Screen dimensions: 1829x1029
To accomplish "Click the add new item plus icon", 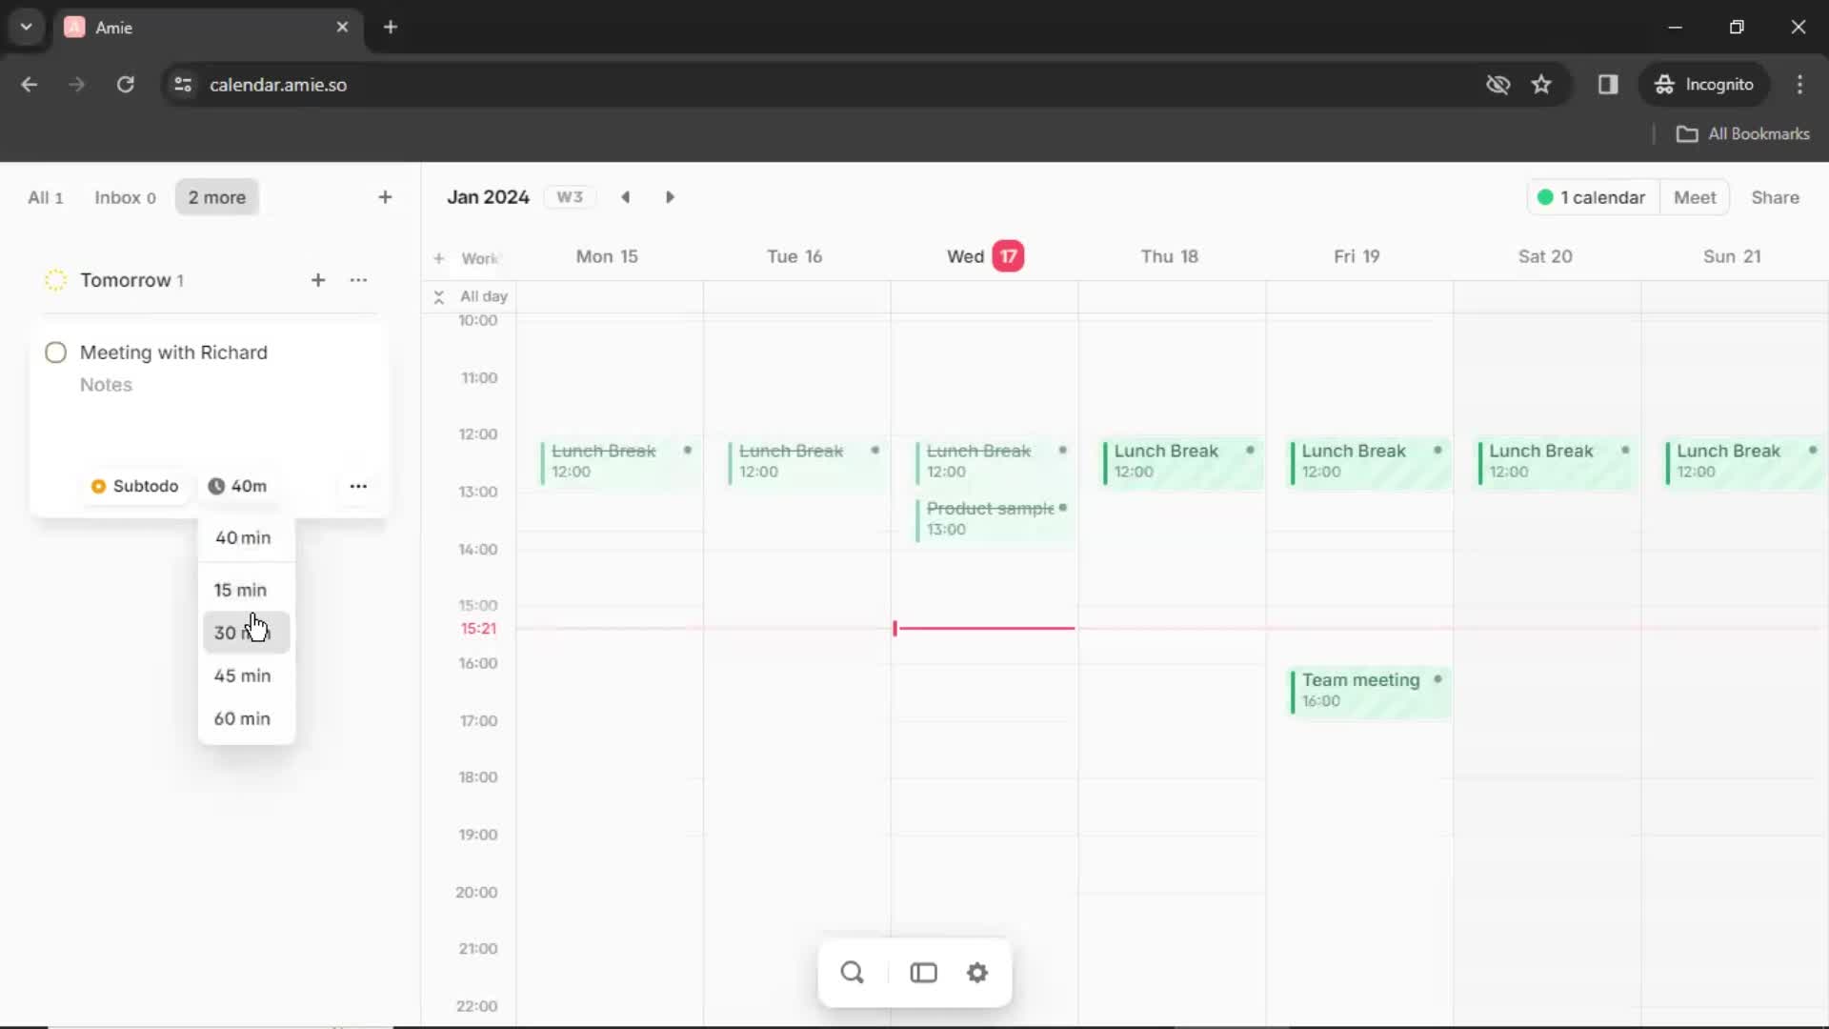I will [x=385, y=197].
